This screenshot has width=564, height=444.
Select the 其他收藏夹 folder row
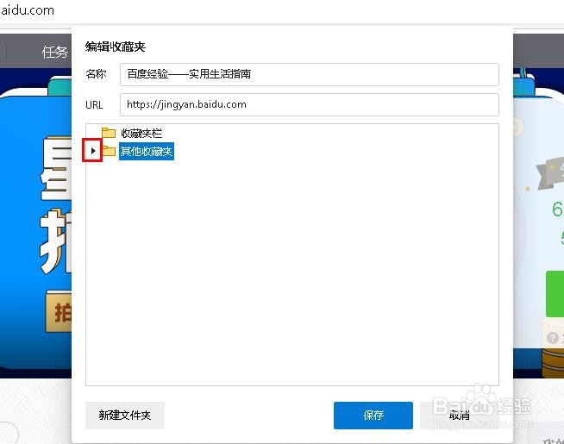(147, 152)
